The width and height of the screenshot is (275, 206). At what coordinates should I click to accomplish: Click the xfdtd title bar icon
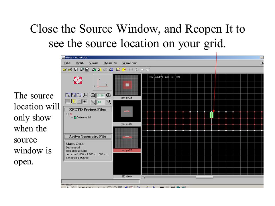pos(63,58)
